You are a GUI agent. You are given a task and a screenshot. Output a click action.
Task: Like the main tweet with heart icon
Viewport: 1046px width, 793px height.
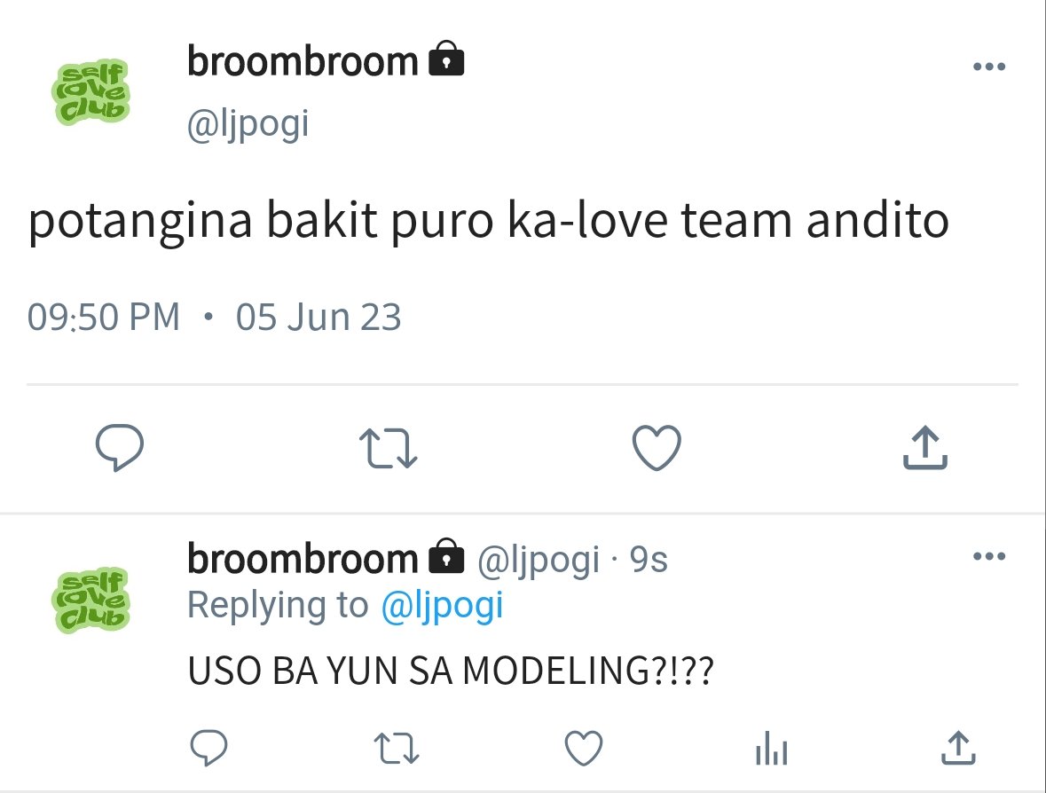(657, 448)
